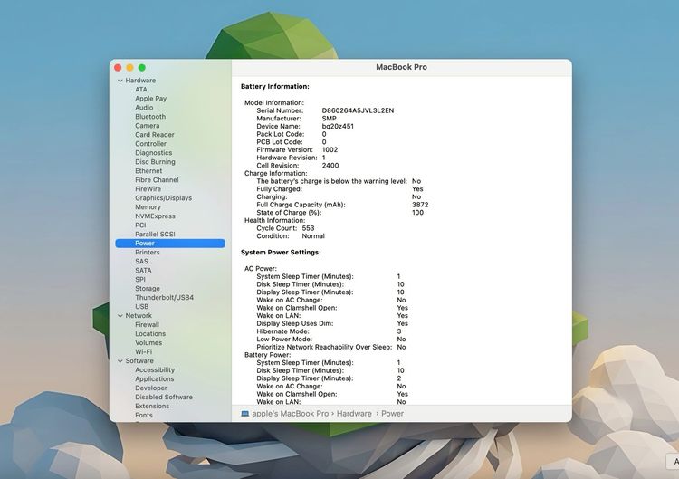Viewport: 679px width, 479px height.
Task: Select Power in the sidebar
Action: click(145, 244)
